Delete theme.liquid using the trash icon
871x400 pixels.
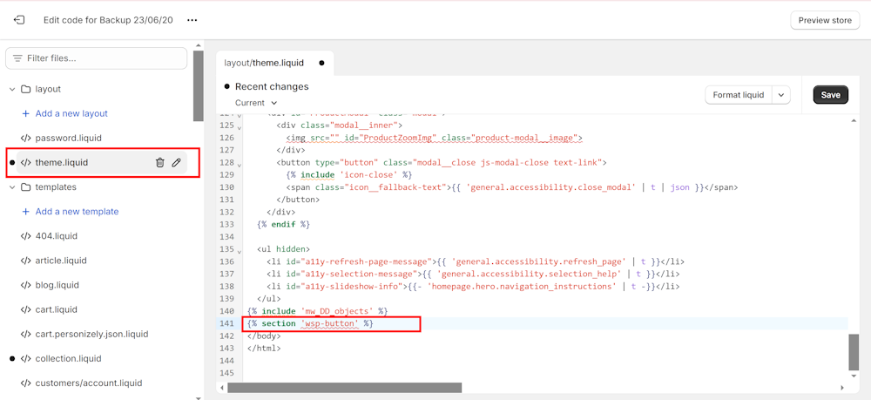[159, 163]
